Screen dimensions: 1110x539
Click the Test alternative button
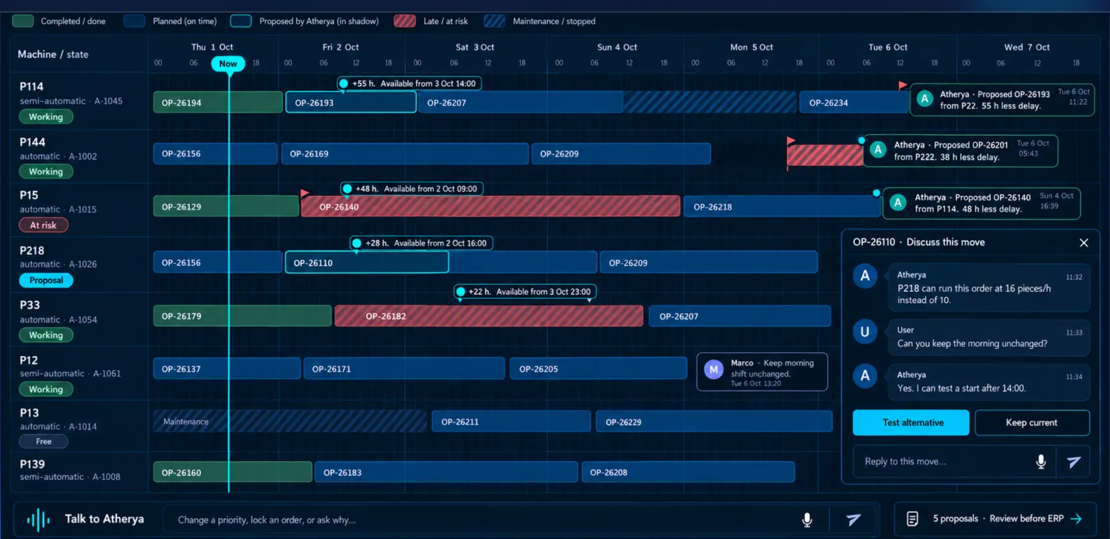[911, 423]
